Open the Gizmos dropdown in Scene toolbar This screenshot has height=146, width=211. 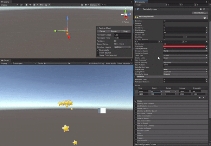coord(95,5)
